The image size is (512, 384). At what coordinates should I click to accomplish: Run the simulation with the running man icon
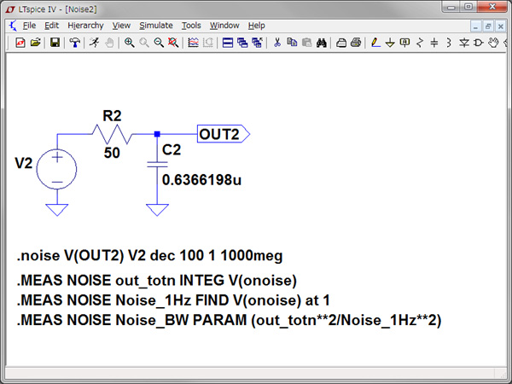pos(94,43)
